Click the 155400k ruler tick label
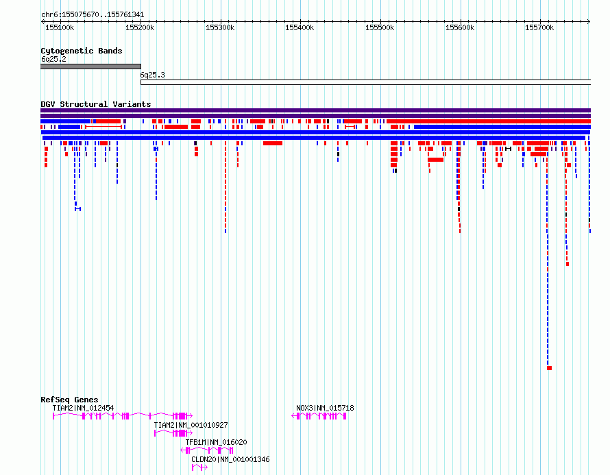 pyautogui.click(x=300, y=27)
